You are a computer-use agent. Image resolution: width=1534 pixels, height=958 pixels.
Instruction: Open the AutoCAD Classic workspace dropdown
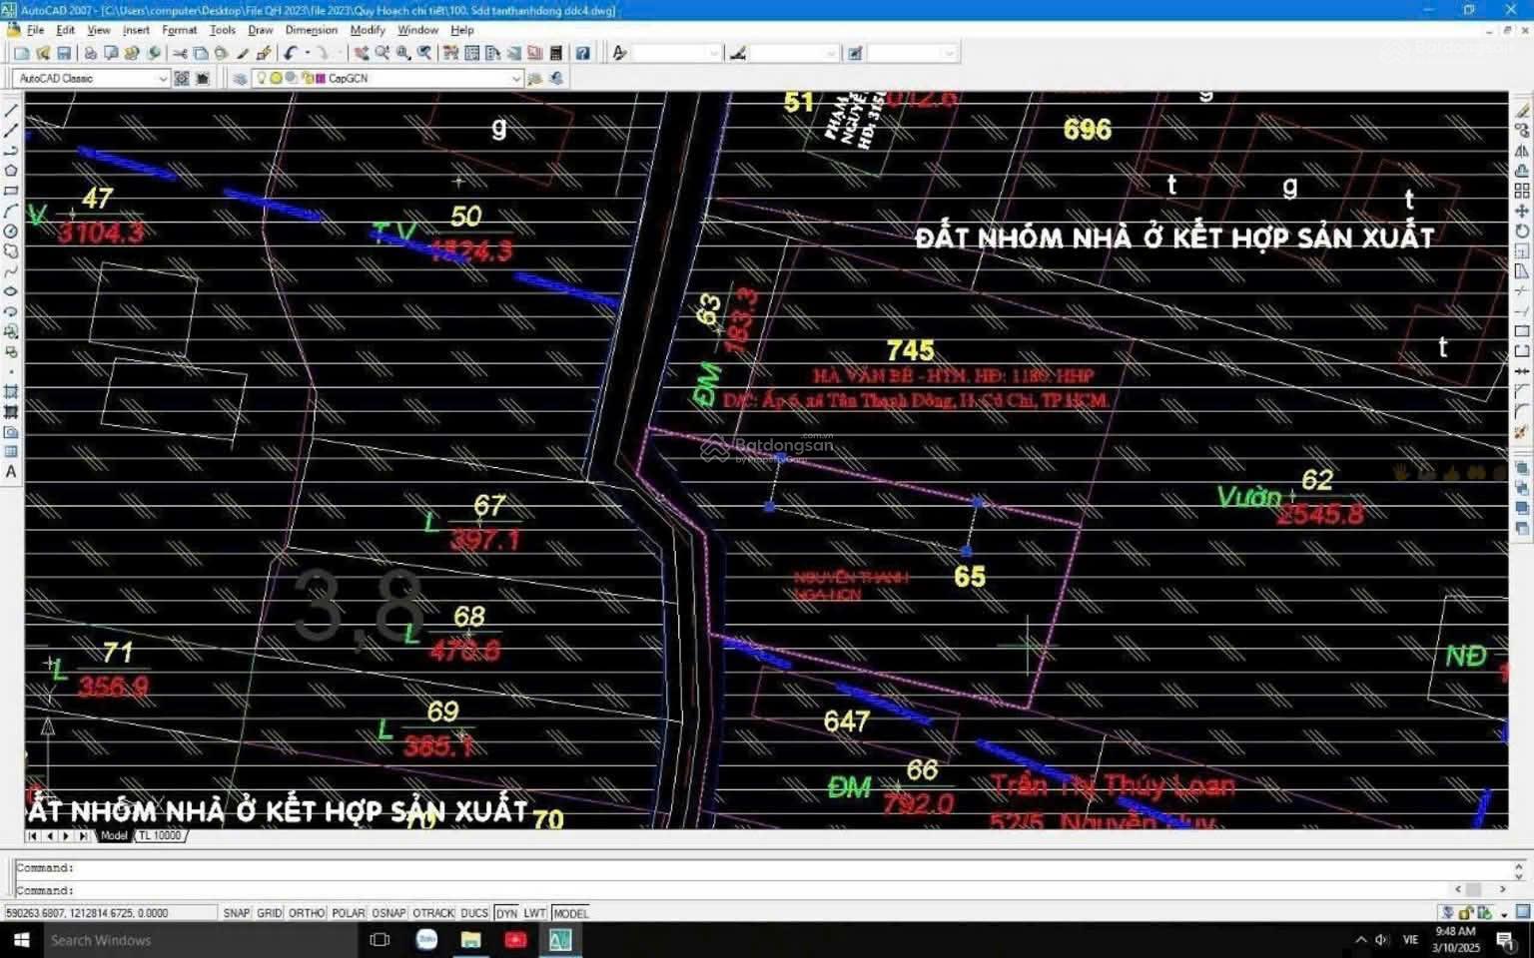pos(162,78)
